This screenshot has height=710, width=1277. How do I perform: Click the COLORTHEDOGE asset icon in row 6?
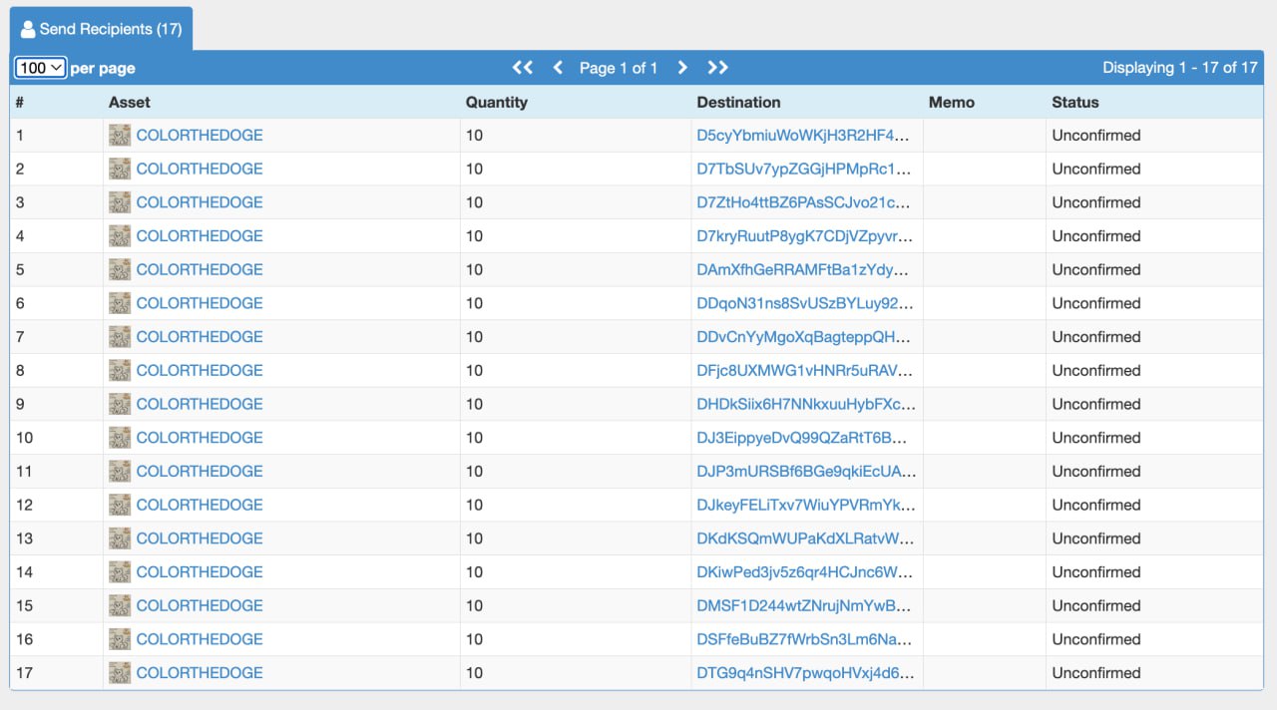[120, 303]
